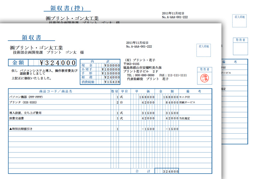Click the 収入印紙 dashed box on front receipt
Viewport: 256px width, 179px height.
[204, 51]
